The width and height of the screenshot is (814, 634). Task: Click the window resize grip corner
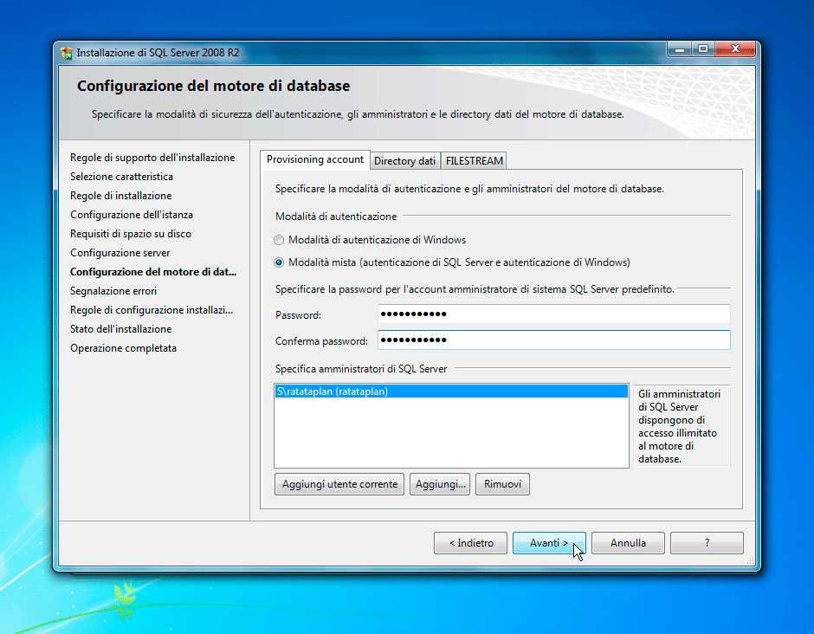coord(750,561)
